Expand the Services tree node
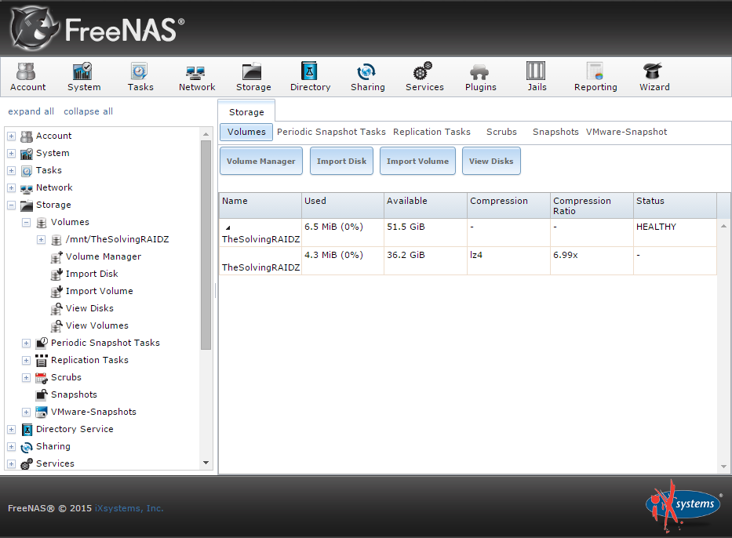 click(11, 464)
